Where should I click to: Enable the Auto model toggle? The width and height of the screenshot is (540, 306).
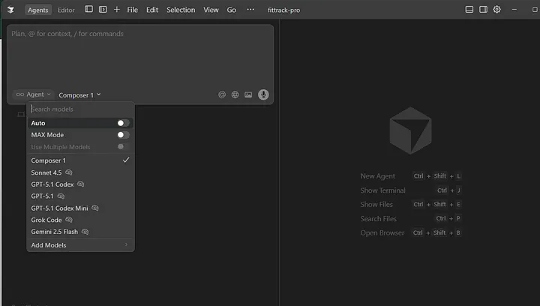[123, 123]
